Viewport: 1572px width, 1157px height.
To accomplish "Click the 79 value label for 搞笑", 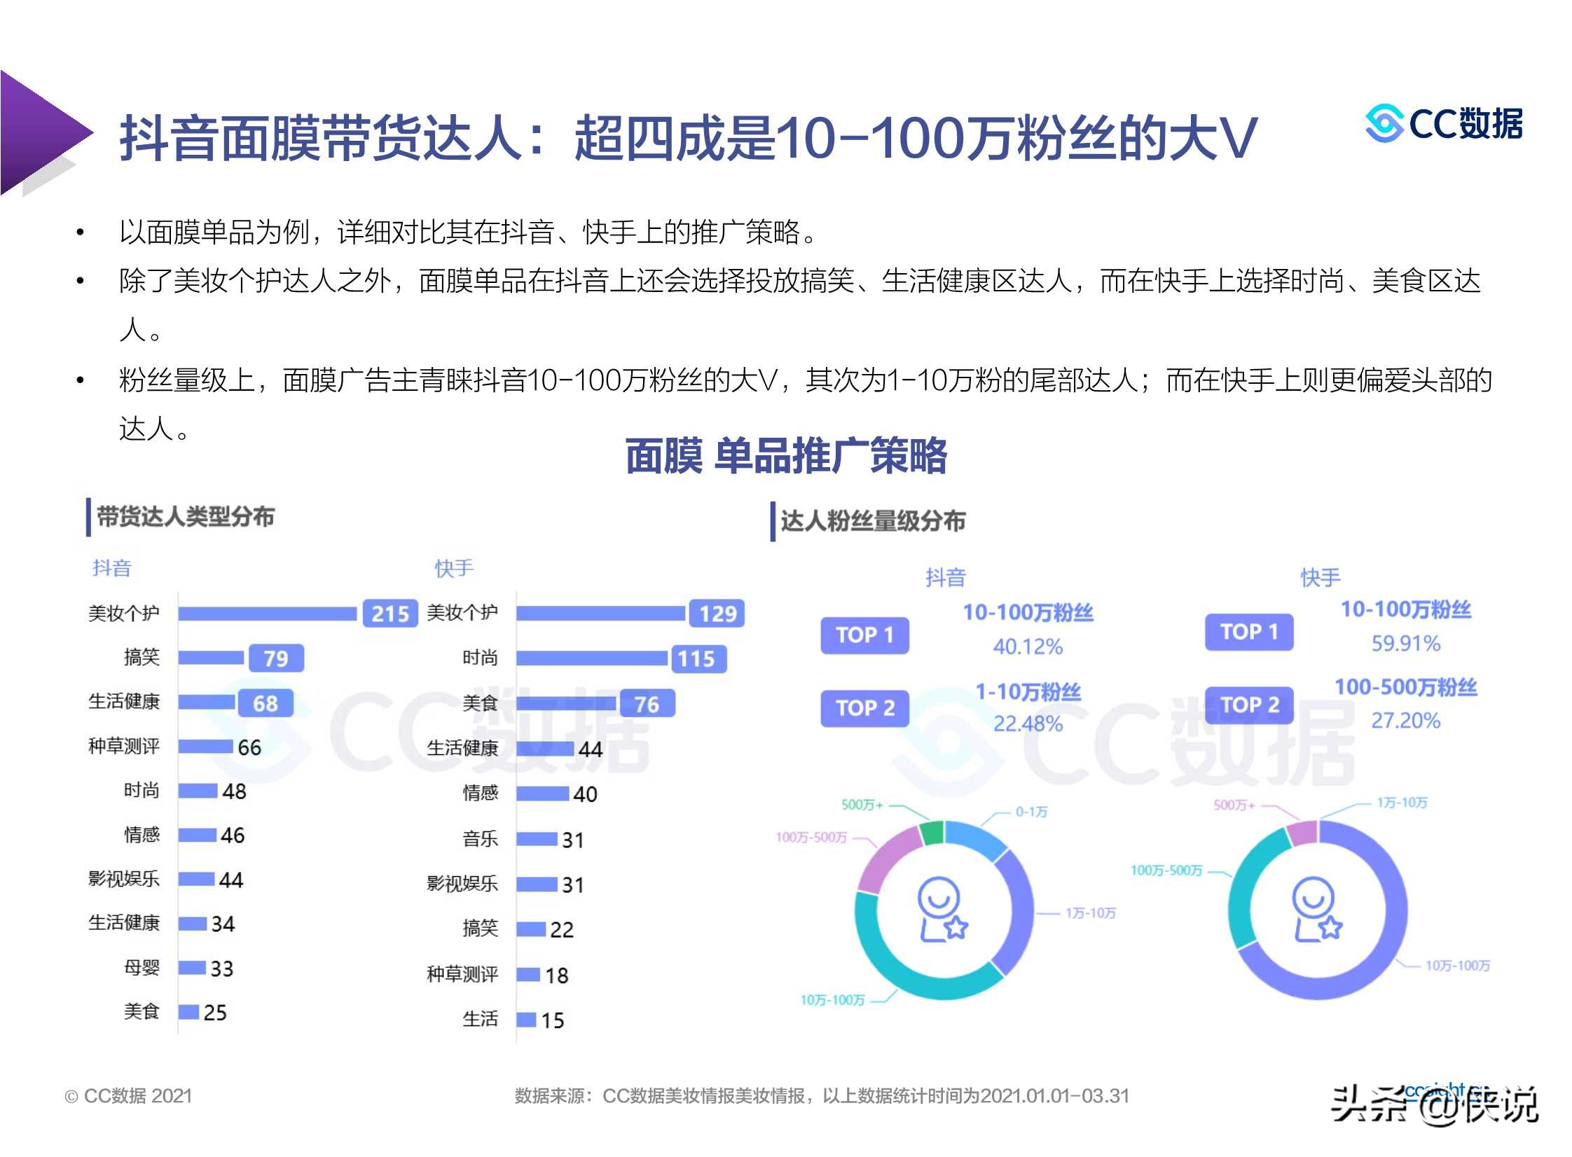I will pos(276,658).
